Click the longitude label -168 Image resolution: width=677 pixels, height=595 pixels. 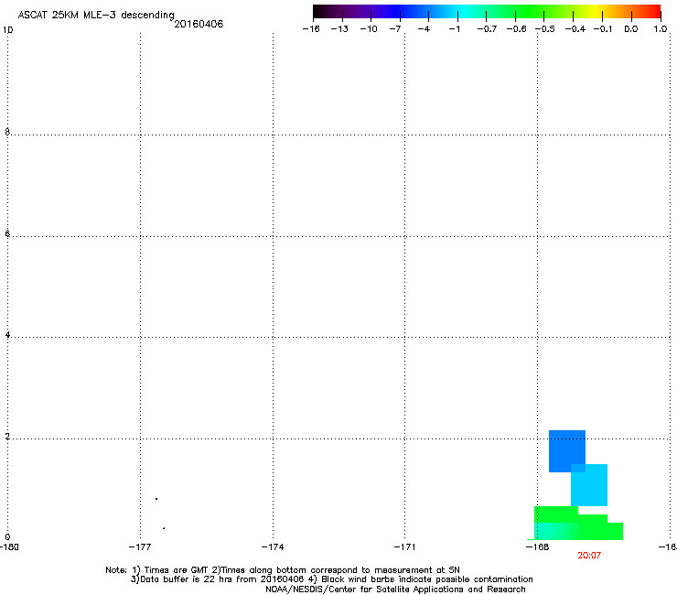coord(538,547)
